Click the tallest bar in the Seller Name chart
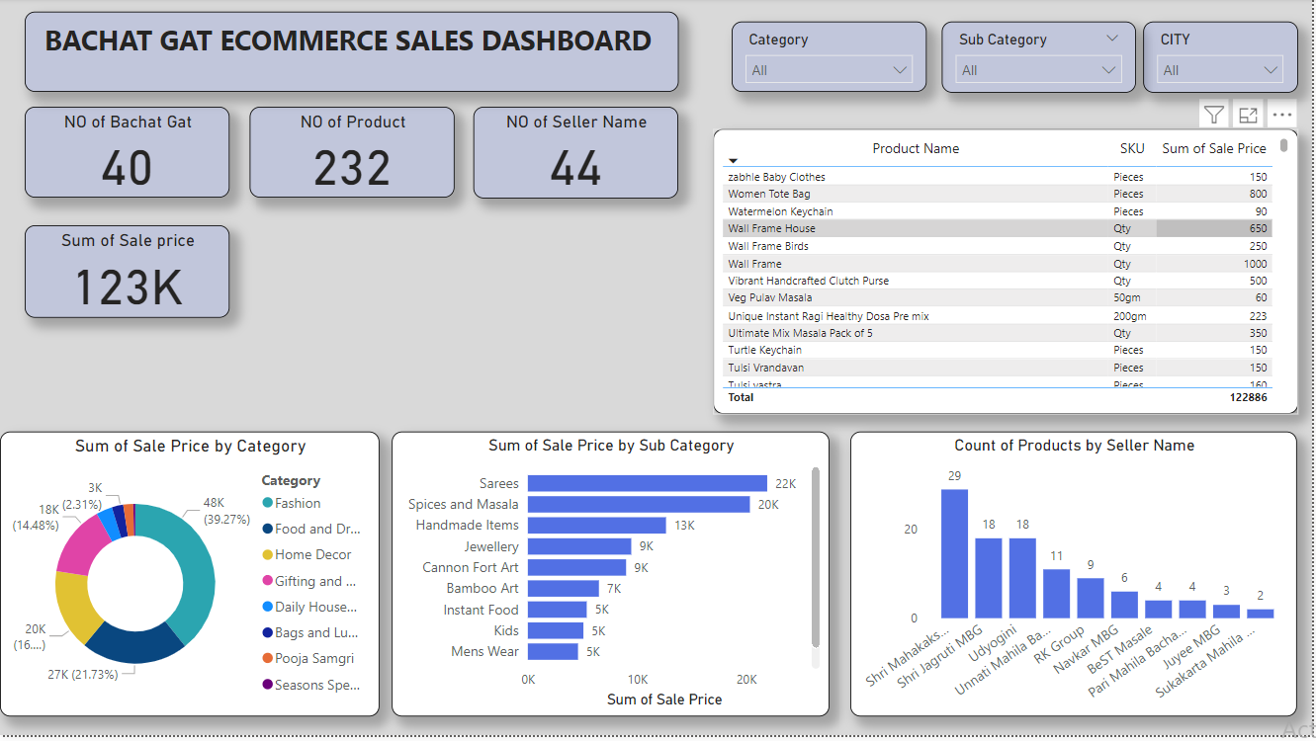Image resolution: width=1316 pixels, height=741 pixels. [954, 553]
